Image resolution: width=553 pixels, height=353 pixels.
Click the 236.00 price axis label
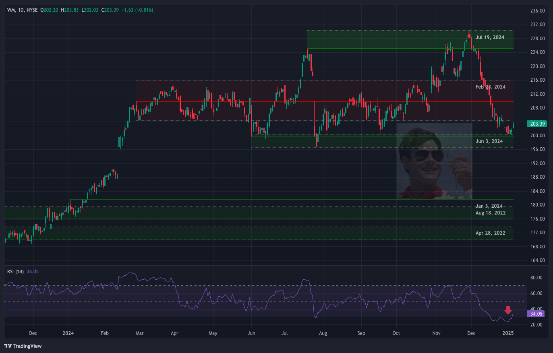[x=537, y=11]
